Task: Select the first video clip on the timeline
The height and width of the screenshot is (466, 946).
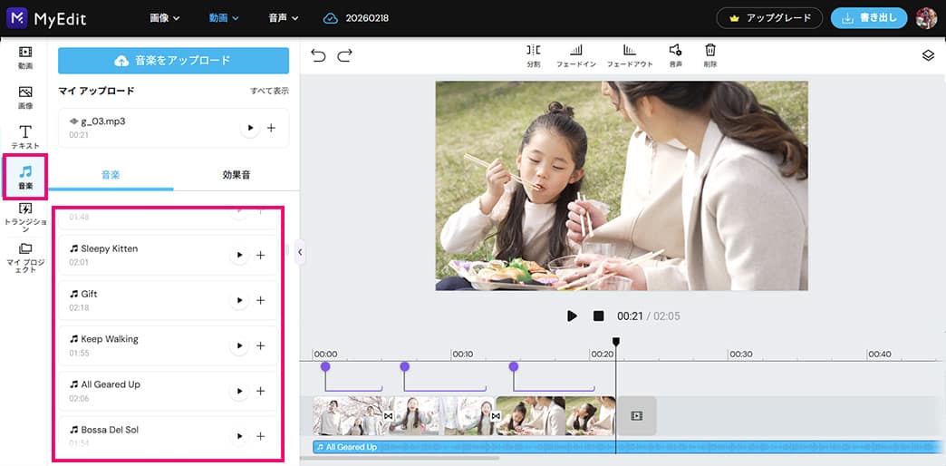Action: click(x=350, y=416)
